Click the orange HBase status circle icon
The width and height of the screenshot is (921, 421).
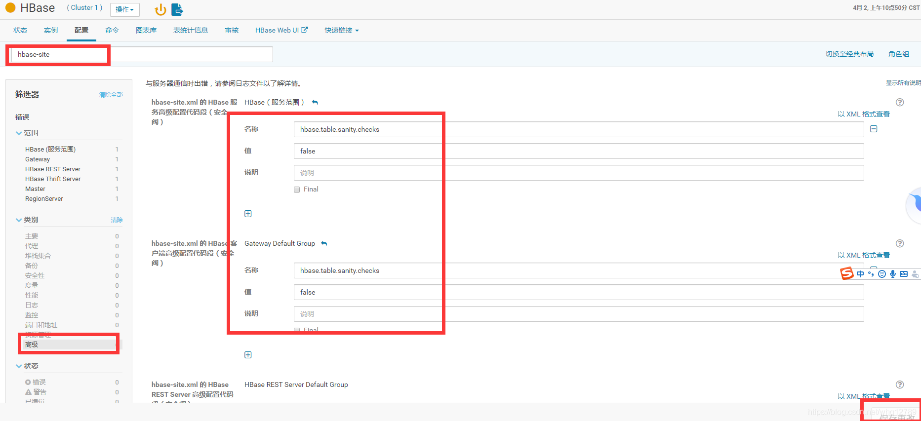(x=10, y=8)
